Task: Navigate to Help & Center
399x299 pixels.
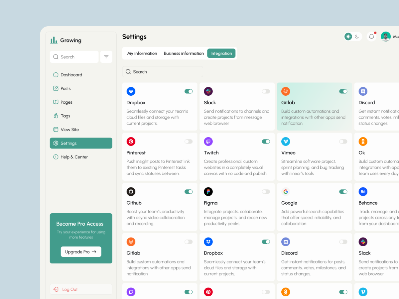Action: pos(74,157)
